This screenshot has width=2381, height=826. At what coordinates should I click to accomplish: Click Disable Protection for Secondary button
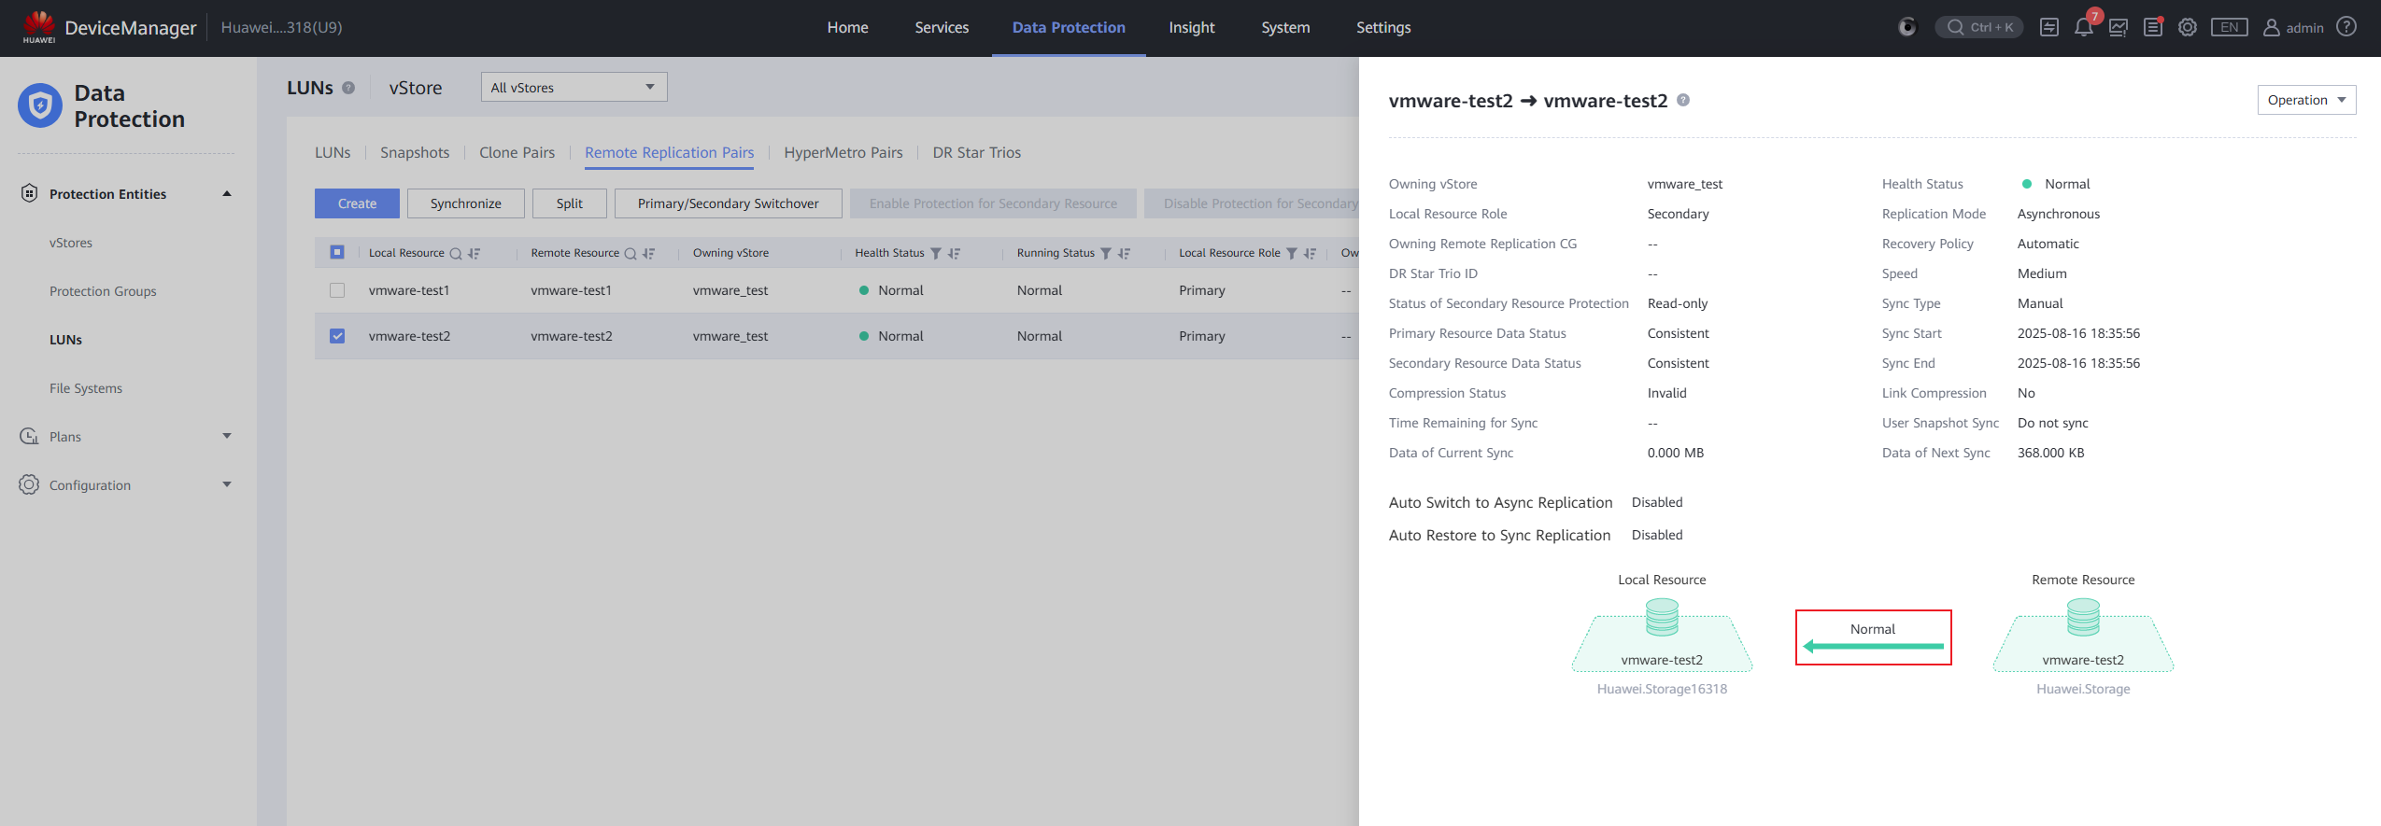[1252, 203]
